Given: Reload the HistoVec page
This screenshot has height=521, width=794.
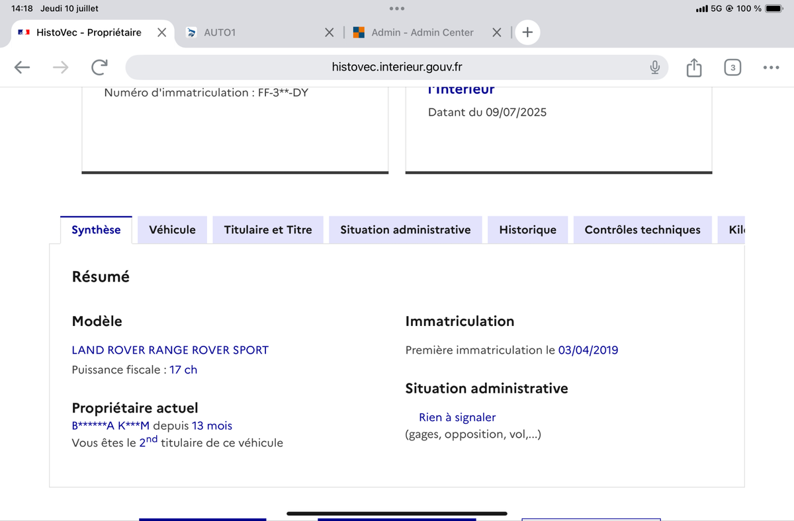Looking at the screenshot, I should point(99,67).
